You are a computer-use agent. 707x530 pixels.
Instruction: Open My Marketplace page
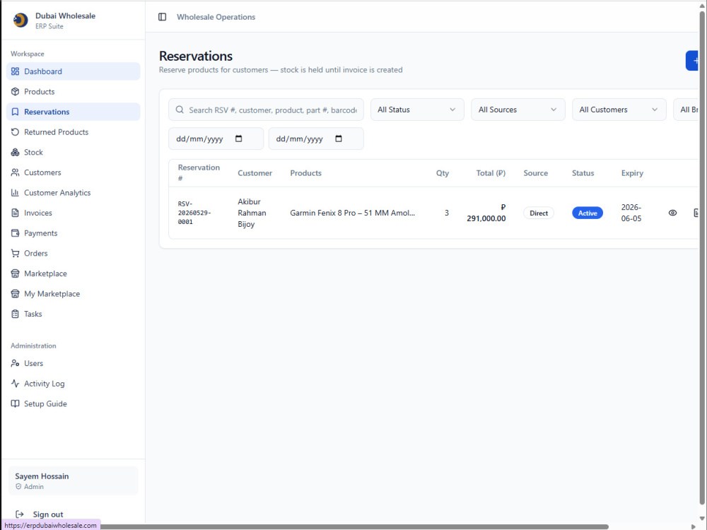[74, 294]
